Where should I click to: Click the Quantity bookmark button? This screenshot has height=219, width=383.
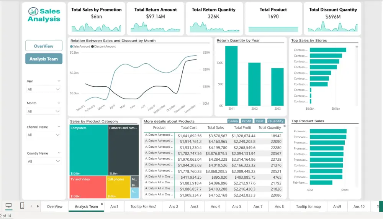(x=276, y=121)
